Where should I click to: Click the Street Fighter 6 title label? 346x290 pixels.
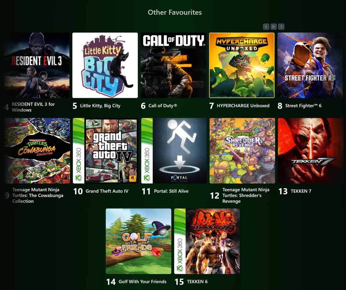[x=303, y=106]
